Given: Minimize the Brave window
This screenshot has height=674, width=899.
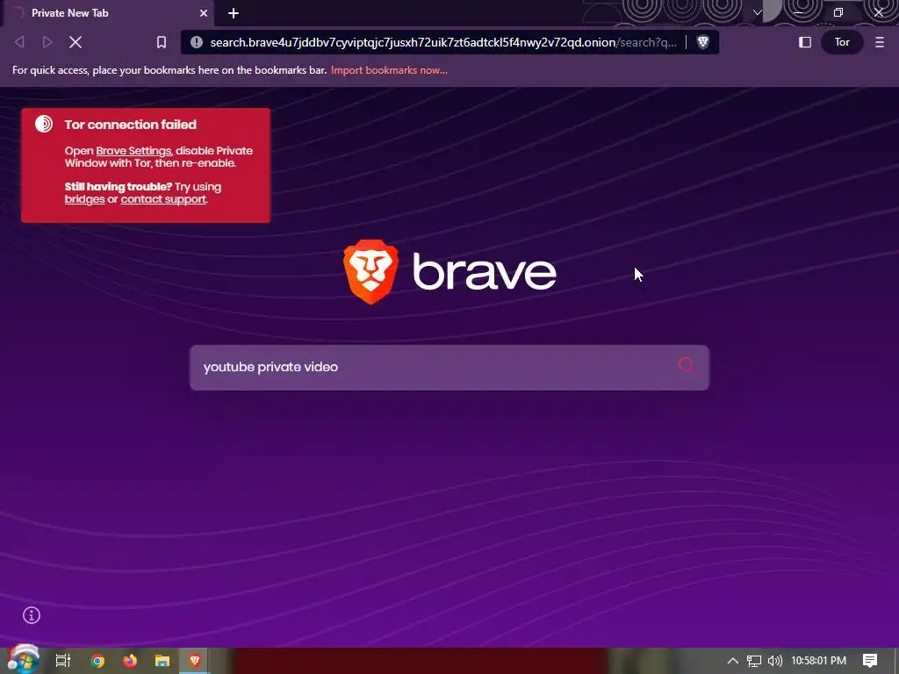Looking at the screenshot, I should pyautogui.click(x=797, y=12).
